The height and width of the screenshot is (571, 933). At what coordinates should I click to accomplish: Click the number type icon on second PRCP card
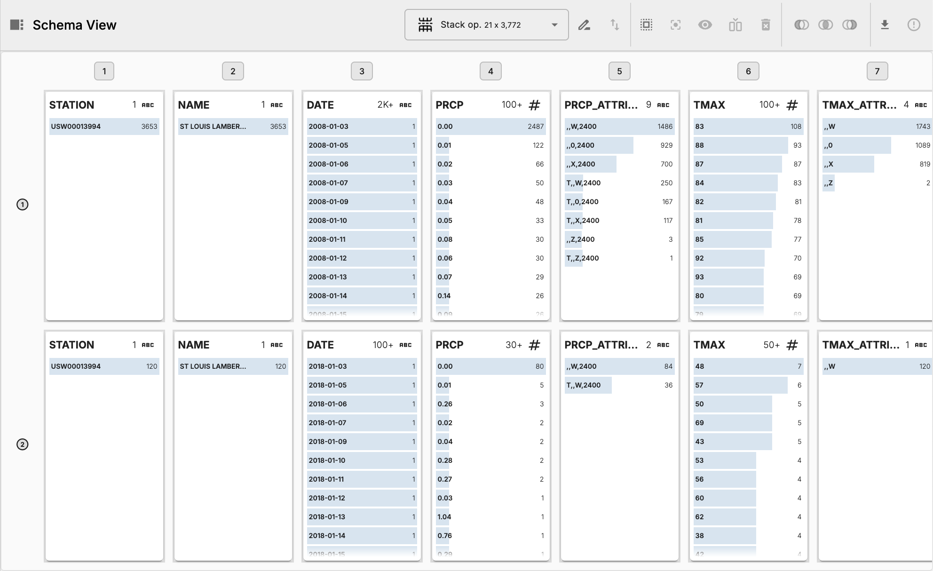click(x=534, y=345)
